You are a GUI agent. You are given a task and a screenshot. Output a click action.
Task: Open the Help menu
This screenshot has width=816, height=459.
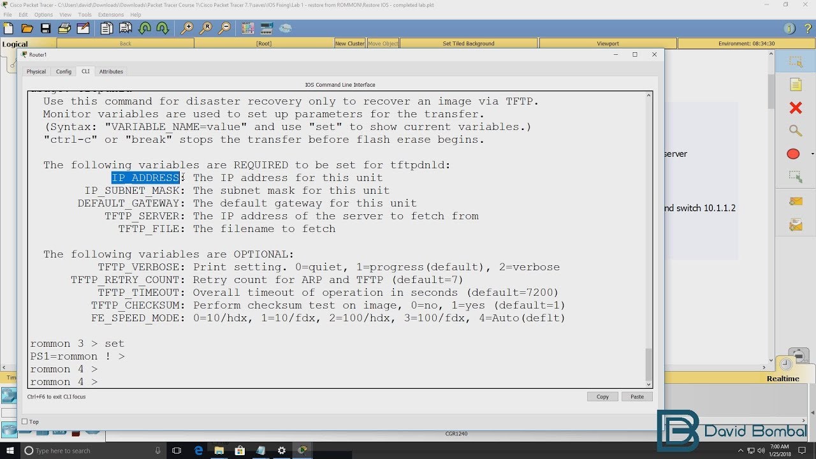click(x=136, y=15)
